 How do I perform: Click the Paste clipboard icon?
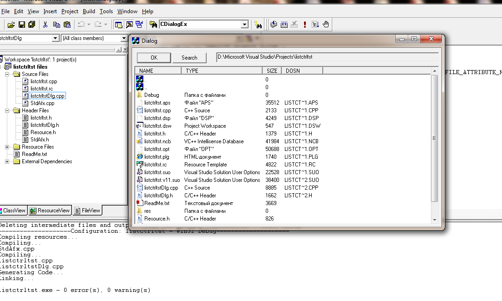point(67,25)
